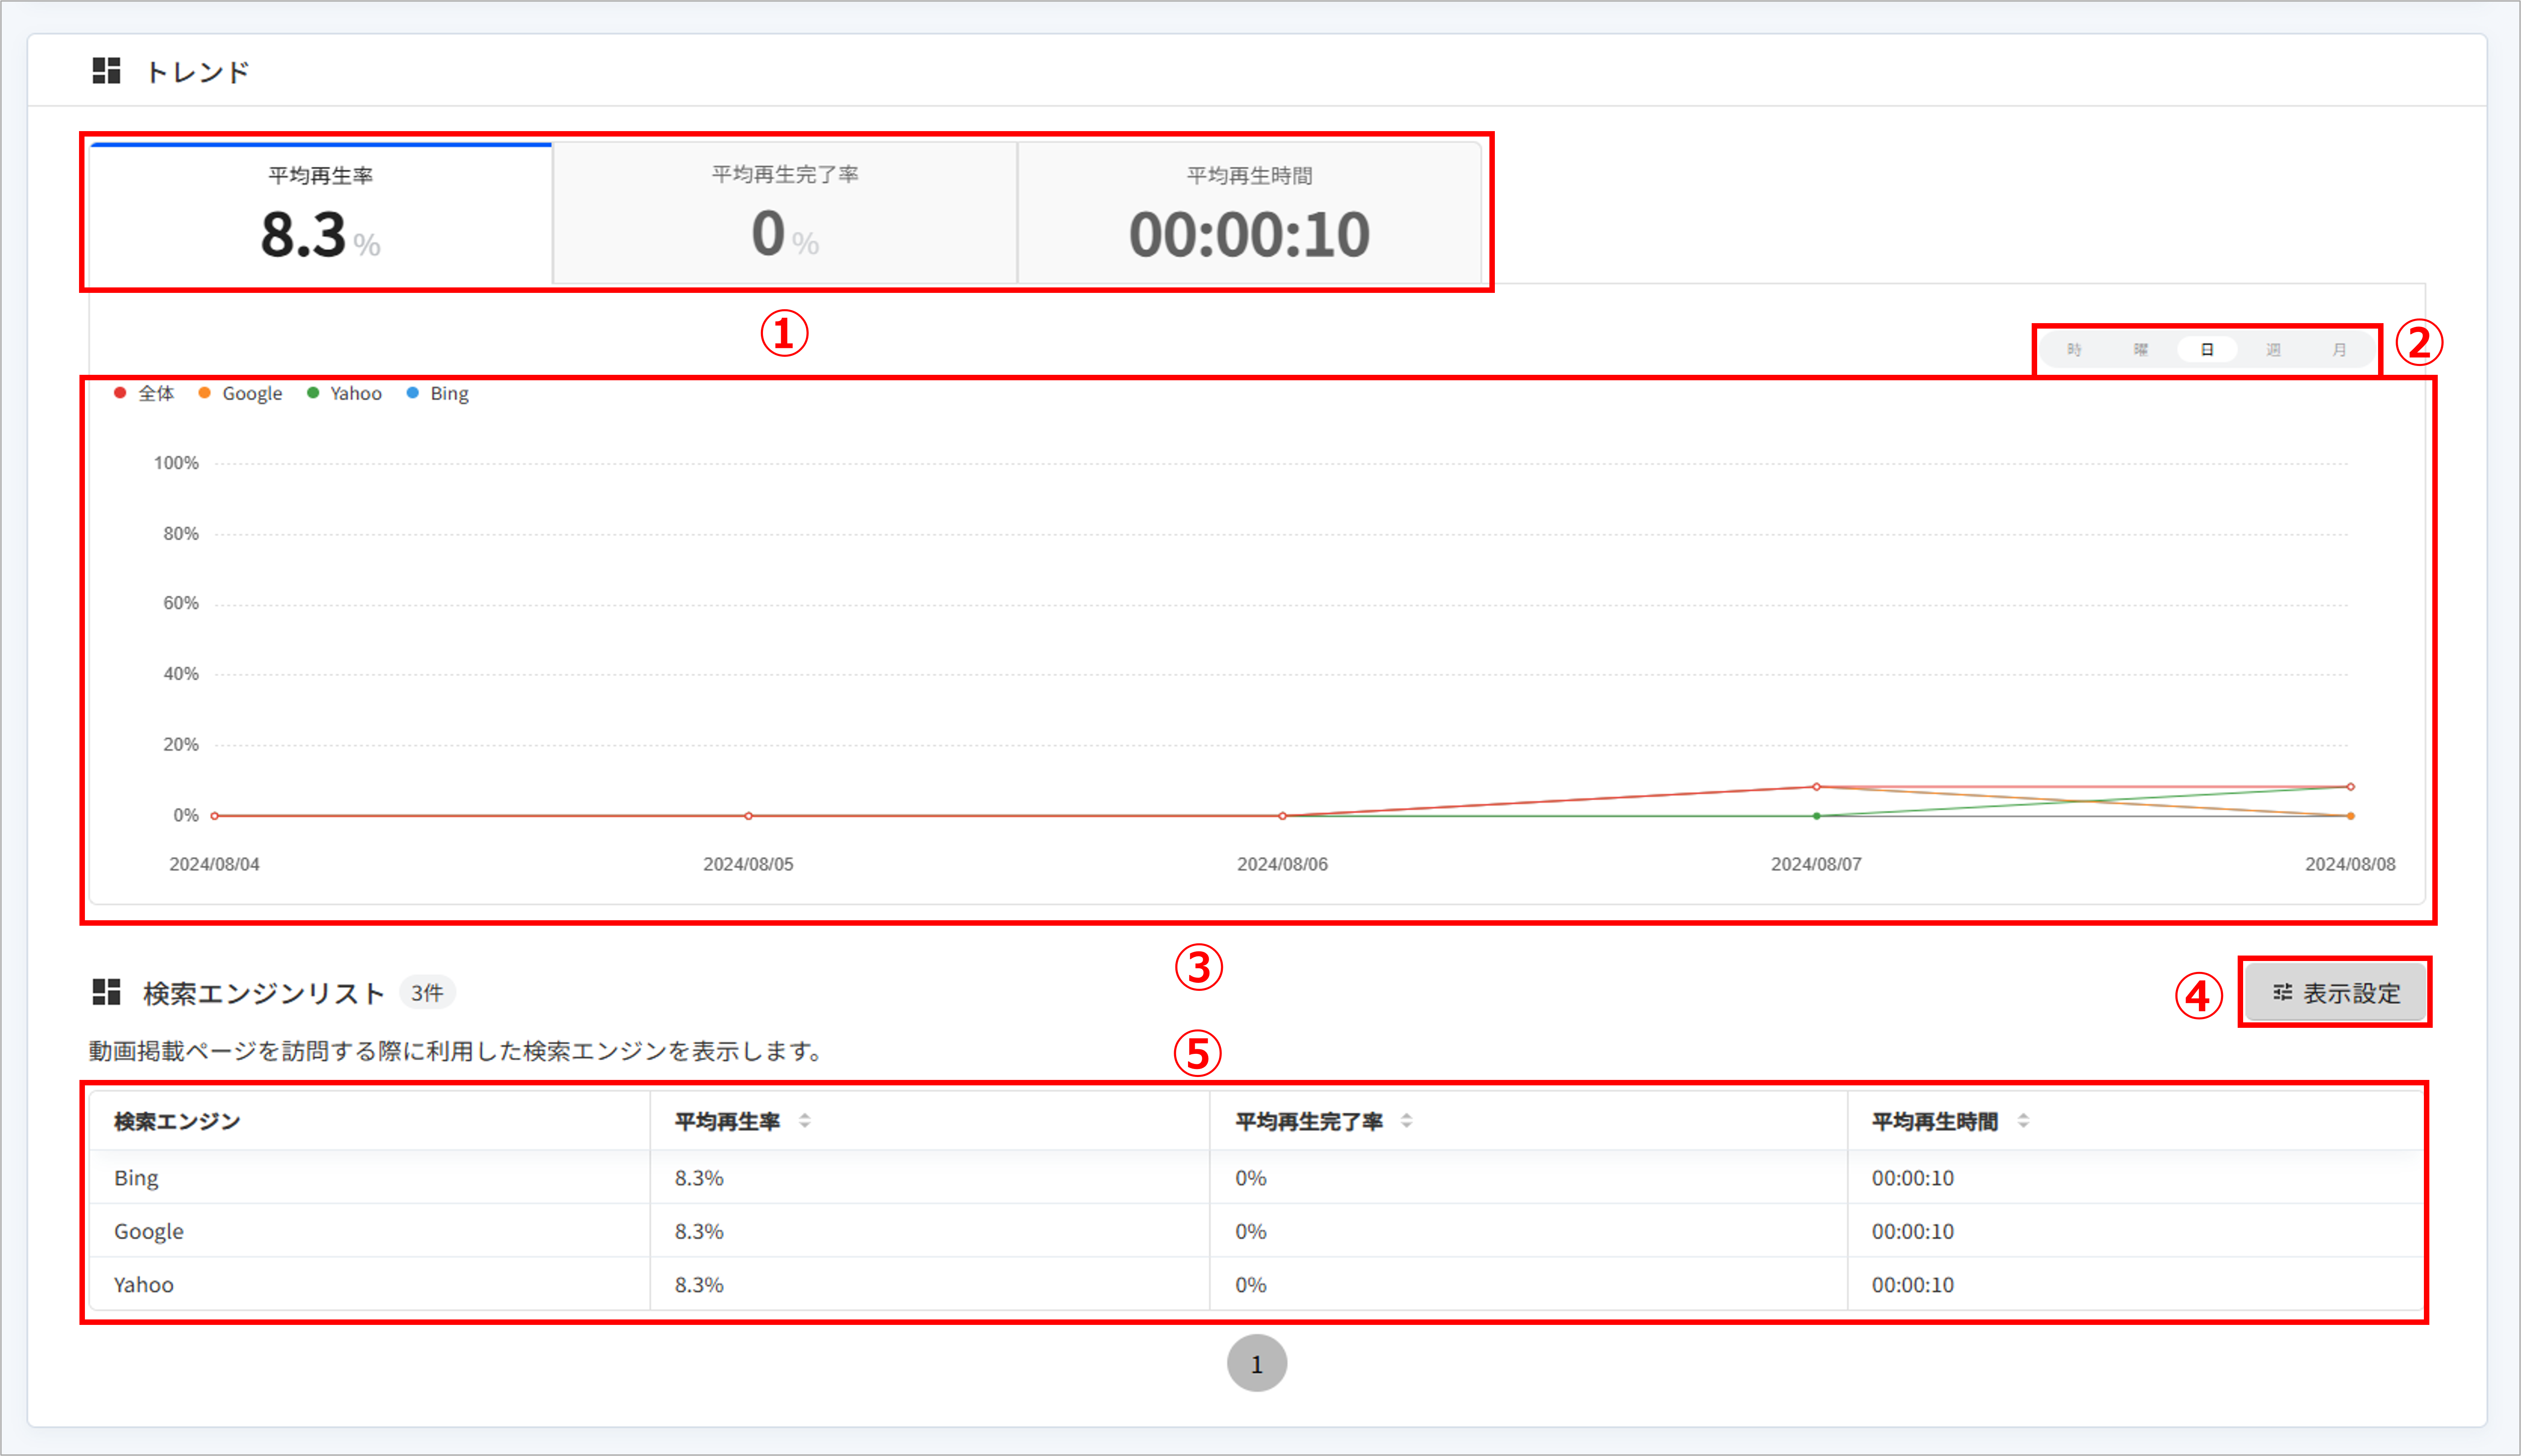Click the 100% y-axis label
Viewport: 2521px width, 1456px height.
(x=176, y=463)
